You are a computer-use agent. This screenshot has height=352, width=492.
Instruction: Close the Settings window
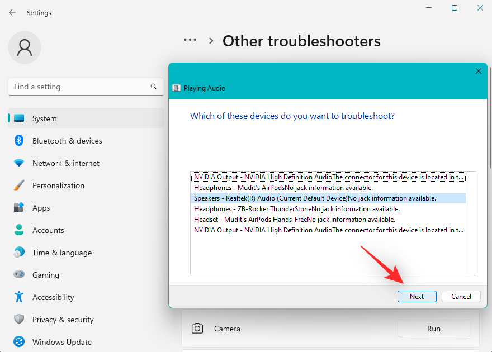[x=480, y=8]
